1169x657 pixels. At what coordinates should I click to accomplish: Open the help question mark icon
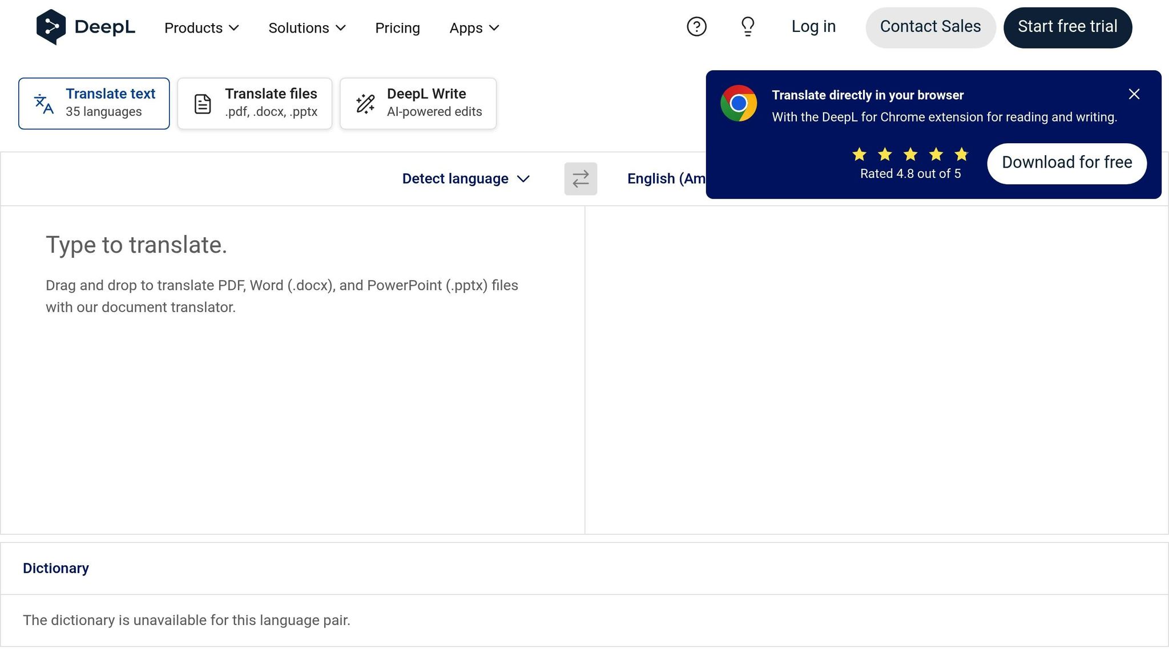(696, 27)
